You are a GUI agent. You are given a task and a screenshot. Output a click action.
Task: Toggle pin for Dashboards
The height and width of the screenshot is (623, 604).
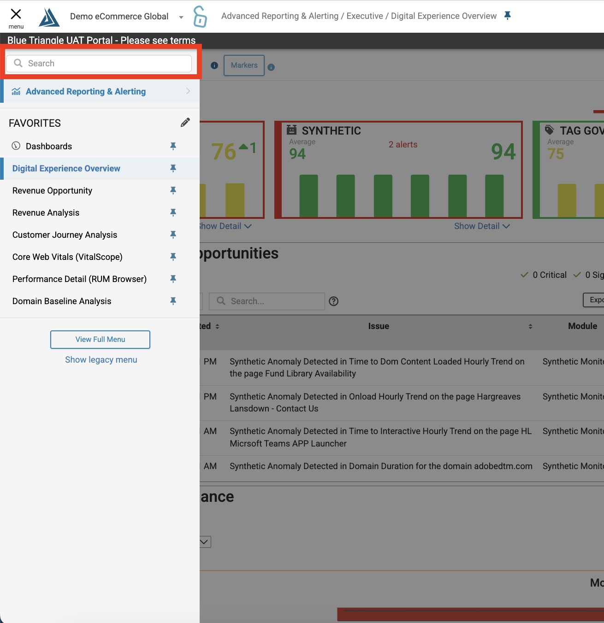pos(173,146)
